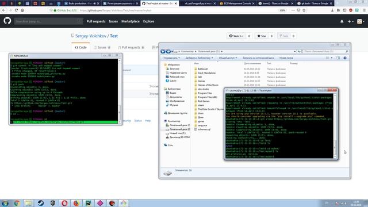The height and width of the screenshot is (207, 368).
Task: Switch to the git bash Google search tab
Action: [x=315, y=3]
